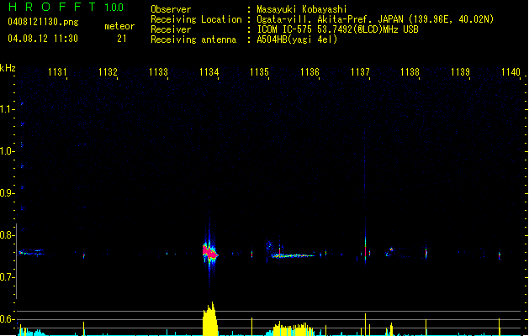The height and width of the screenshot is (336, 529).
Task: Click the kHz axis unit label
Action: tap(8, 68)
